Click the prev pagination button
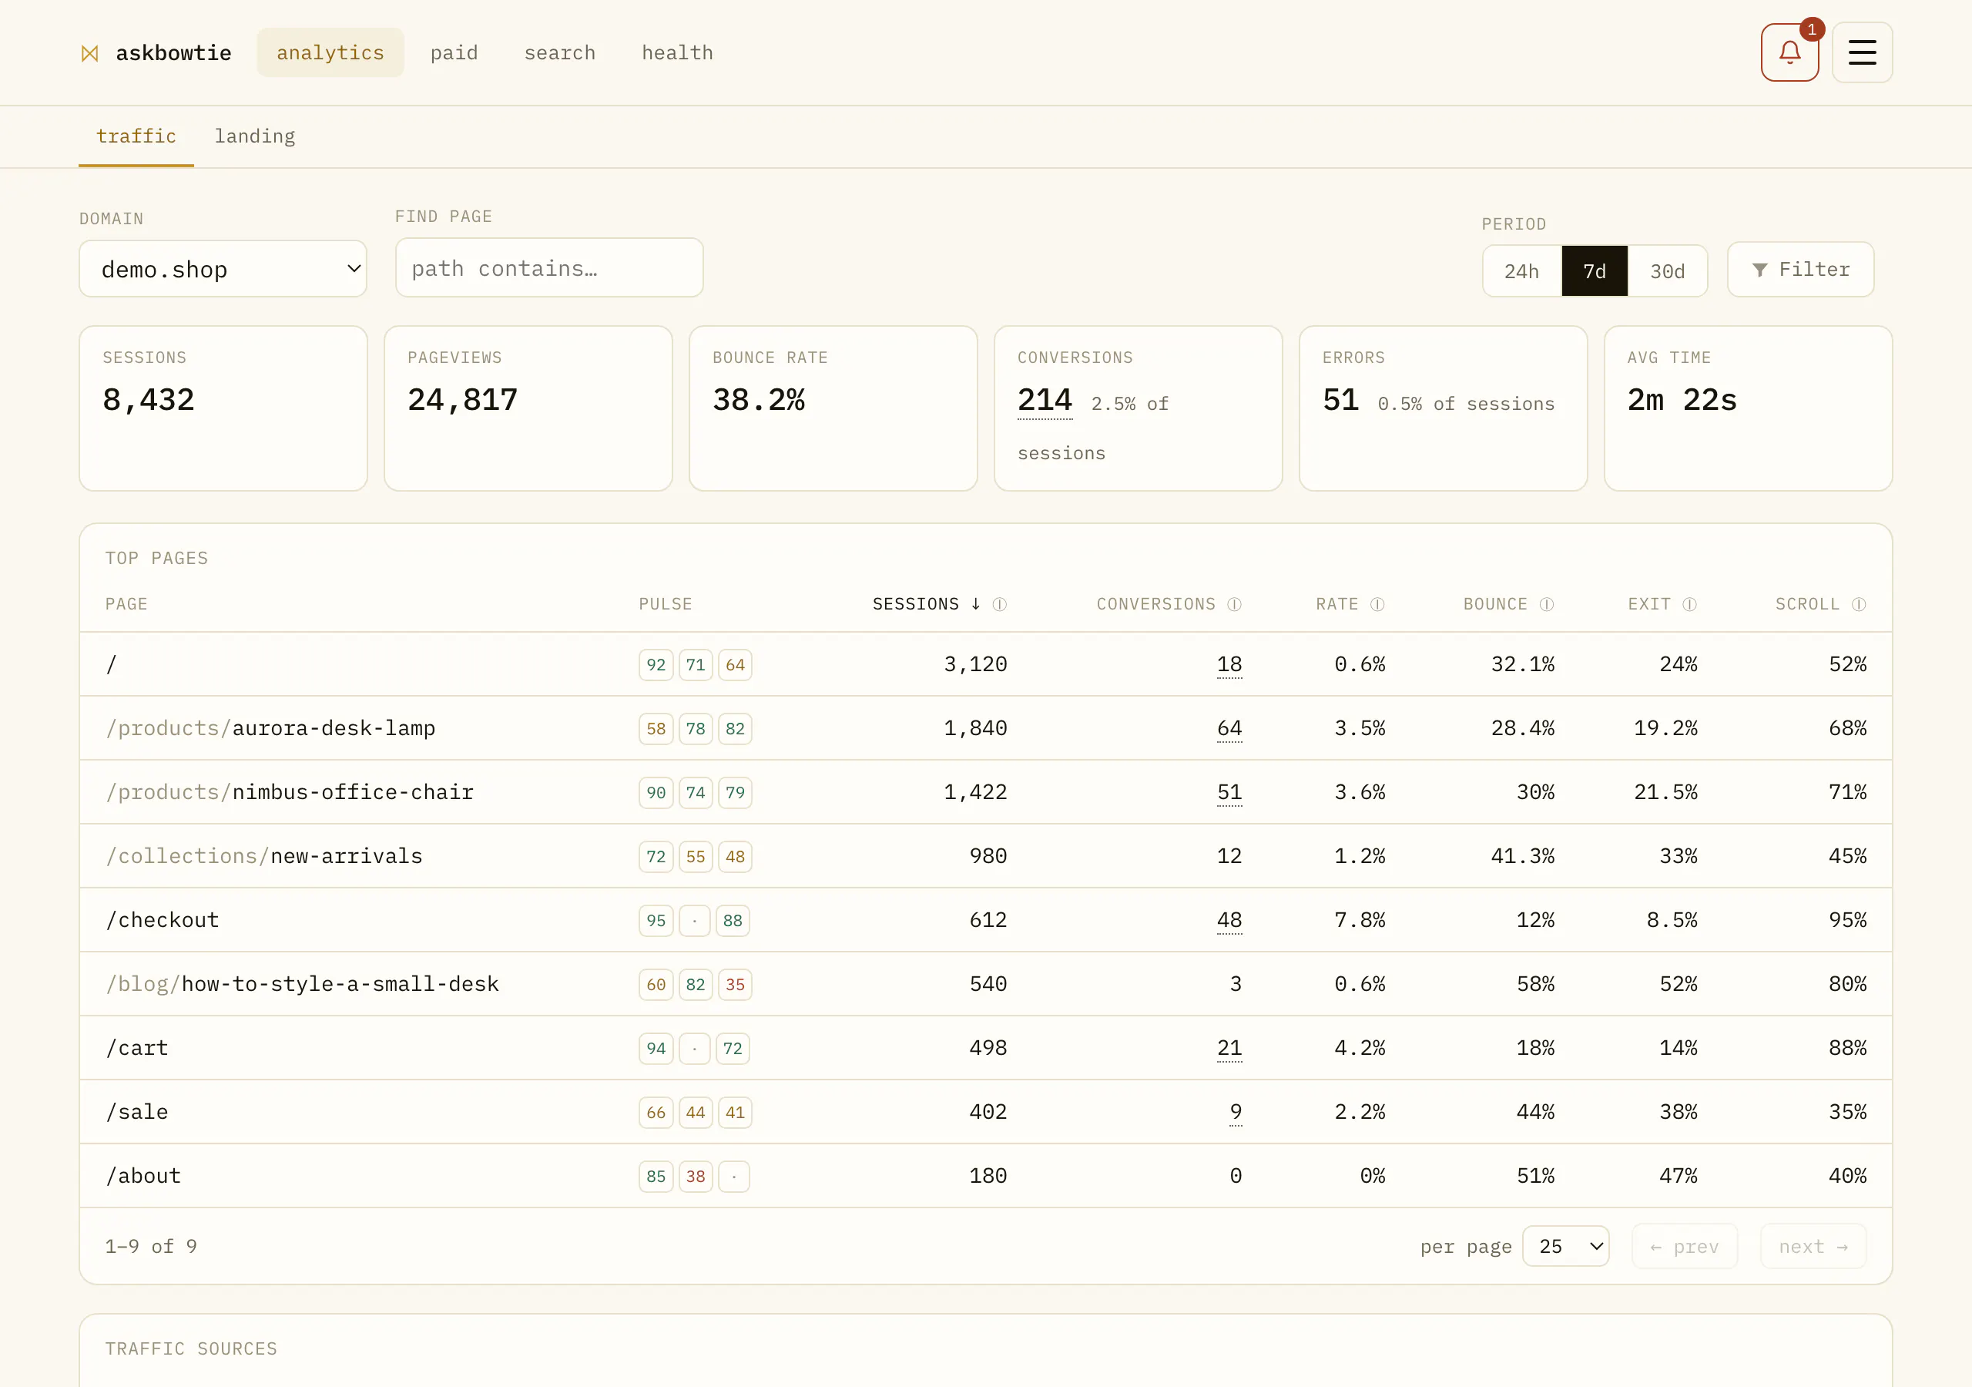 tap(1684, 1246)
